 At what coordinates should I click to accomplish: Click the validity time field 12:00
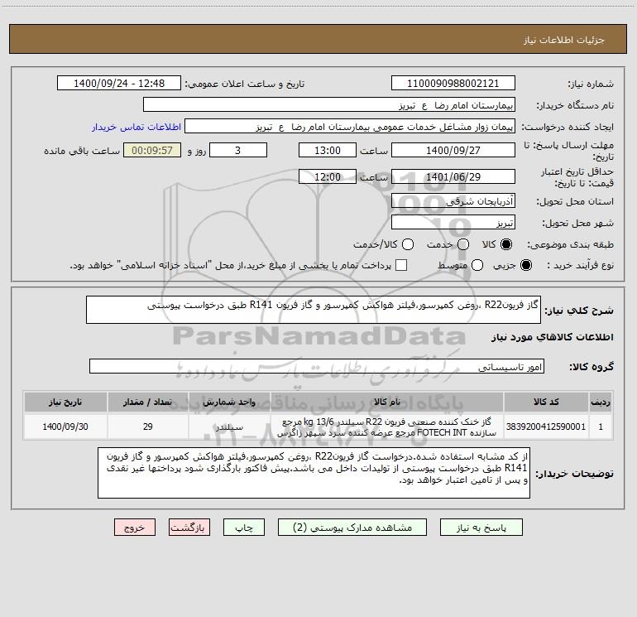click(328, 176)
